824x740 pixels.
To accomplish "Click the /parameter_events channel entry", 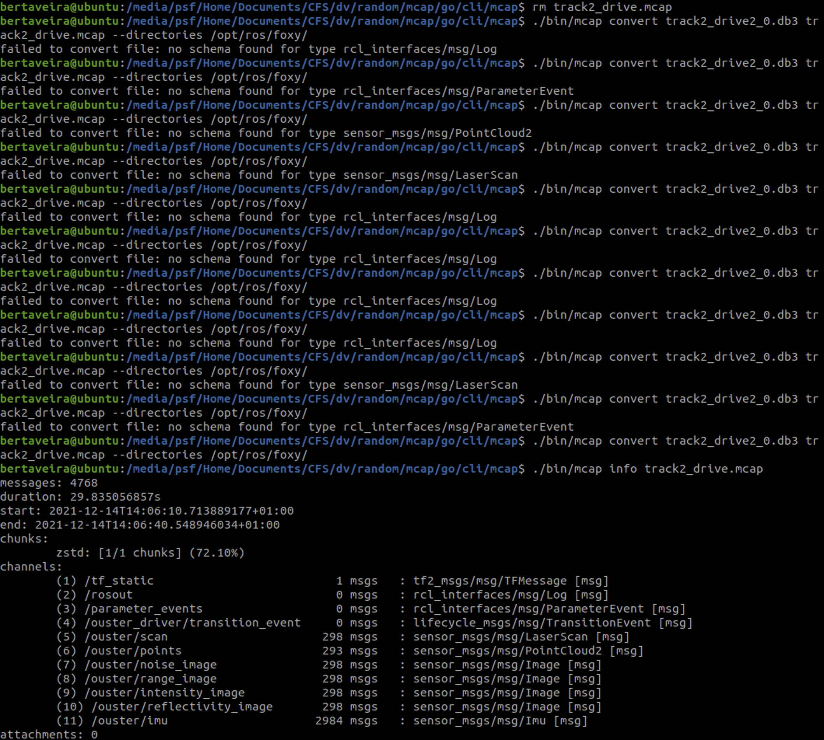I will [143, 609].
